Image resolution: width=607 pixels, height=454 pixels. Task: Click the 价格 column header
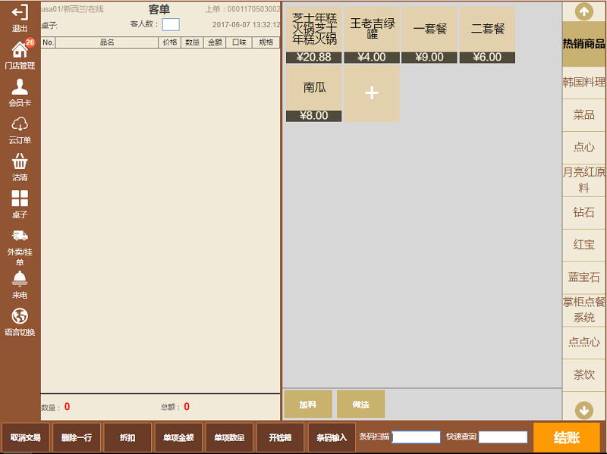tap(169, 42)
